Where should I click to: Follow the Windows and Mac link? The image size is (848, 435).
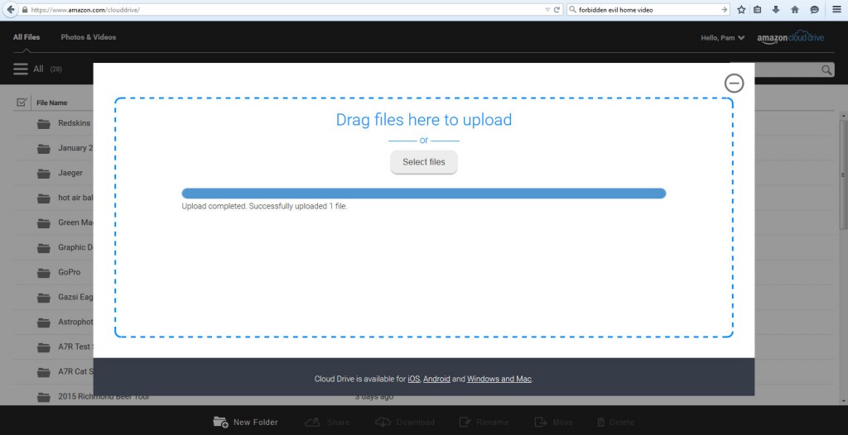coord(499,379)
